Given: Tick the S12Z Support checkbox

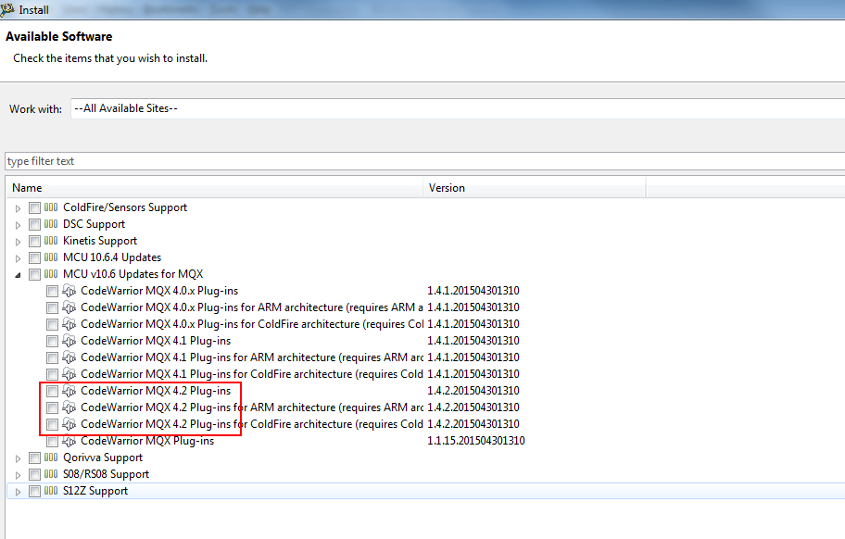Looking at the screenshot, I should pos(34,492).
